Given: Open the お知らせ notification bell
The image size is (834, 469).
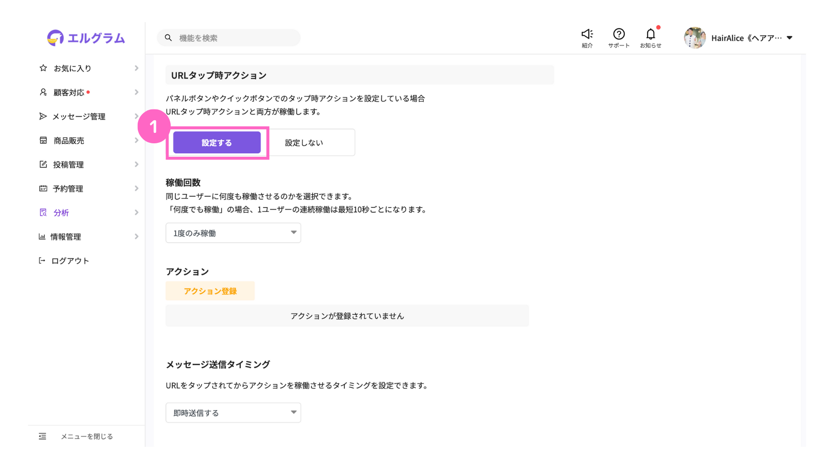Looking at the screenshot, I should tap(650, 34).
